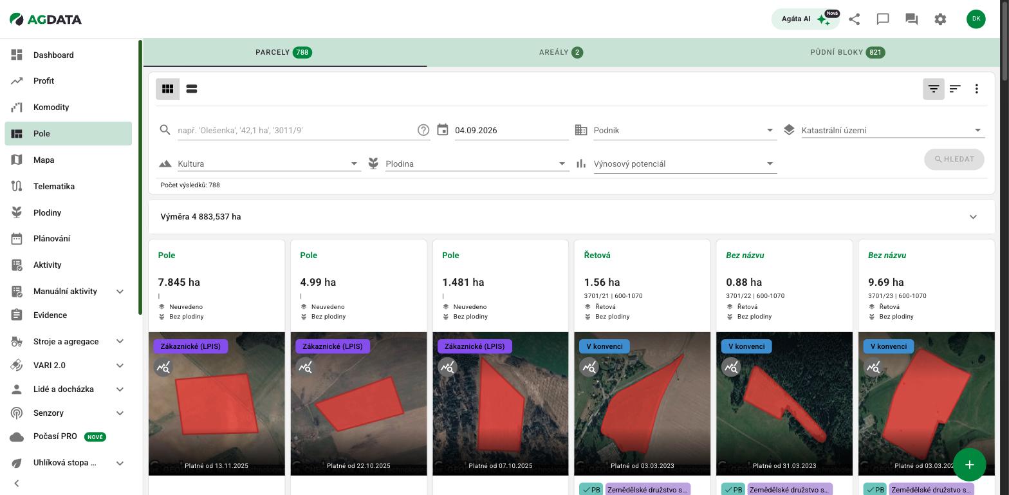Switch to grid card view
The height and width of the screenshot is (495, 1009).
pyautogui.click(x=168, y=89)
